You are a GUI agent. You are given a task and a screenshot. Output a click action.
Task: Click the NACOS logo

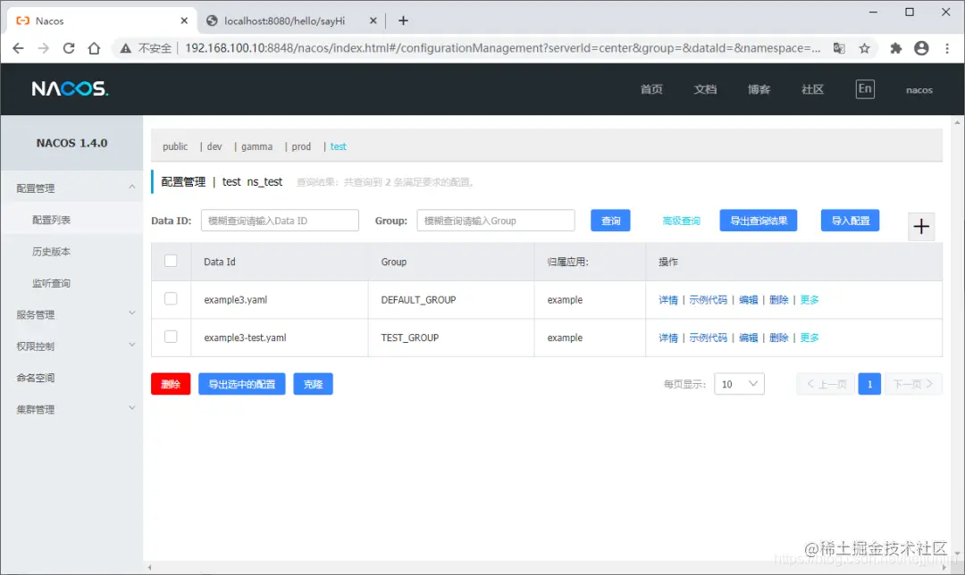[71, 88]
